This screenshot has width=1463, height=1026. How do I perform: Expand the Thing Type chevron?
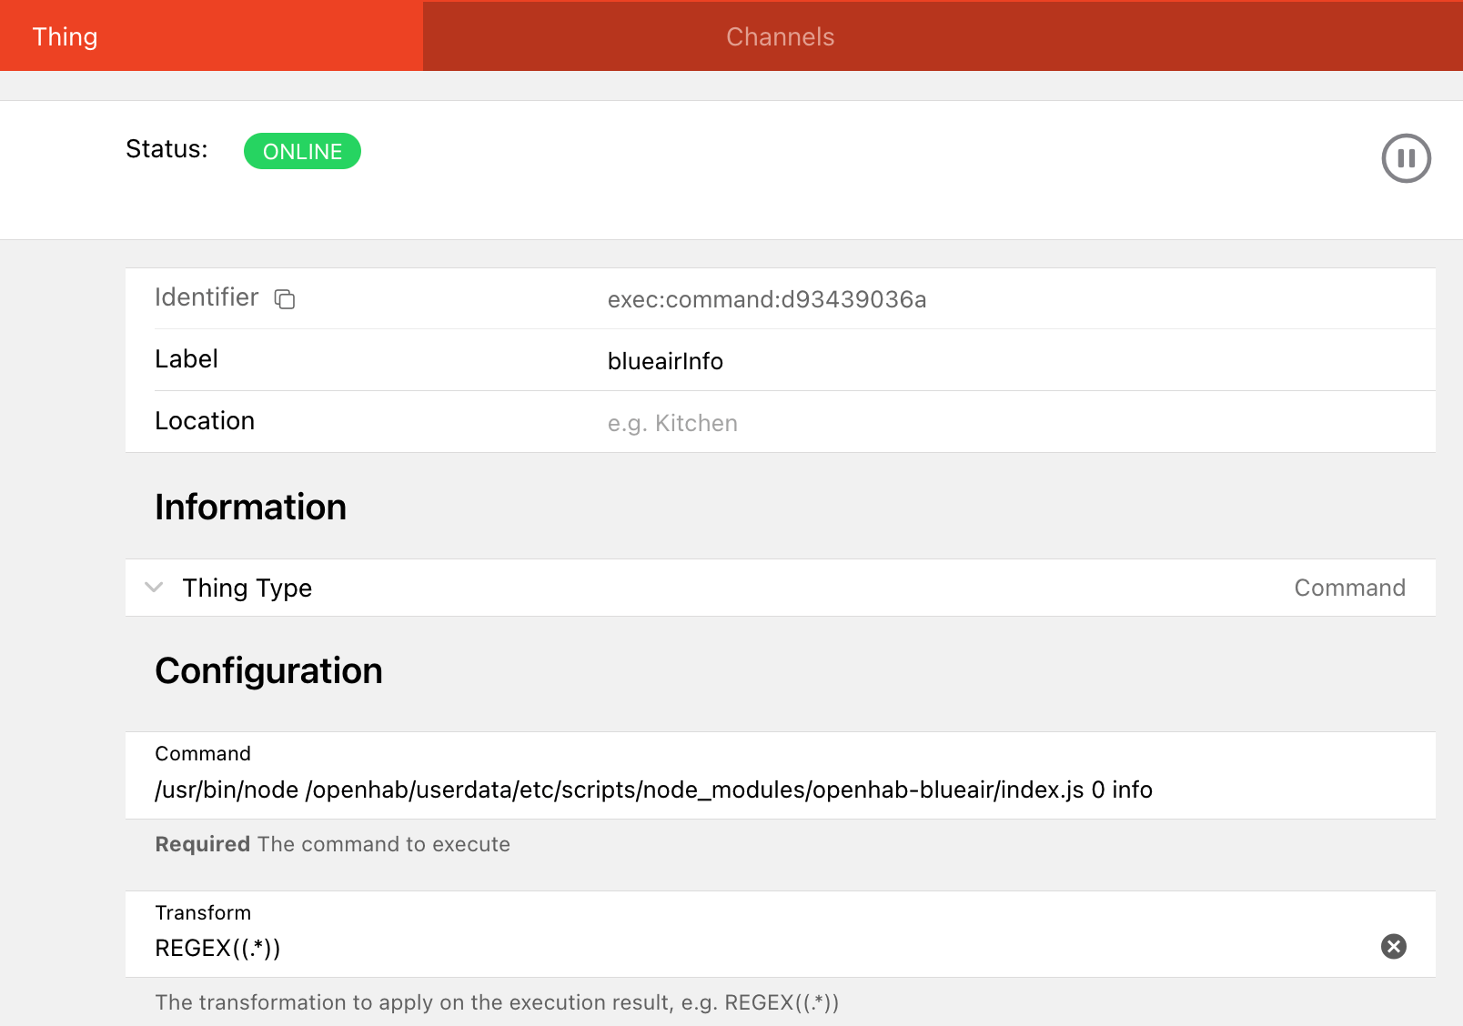pos(155,588)
